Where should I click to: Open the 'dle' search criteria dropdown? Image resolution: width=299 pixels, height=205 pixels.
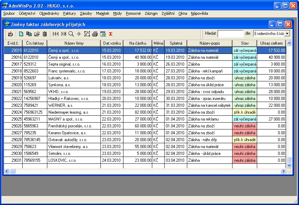tap(287, 33)
